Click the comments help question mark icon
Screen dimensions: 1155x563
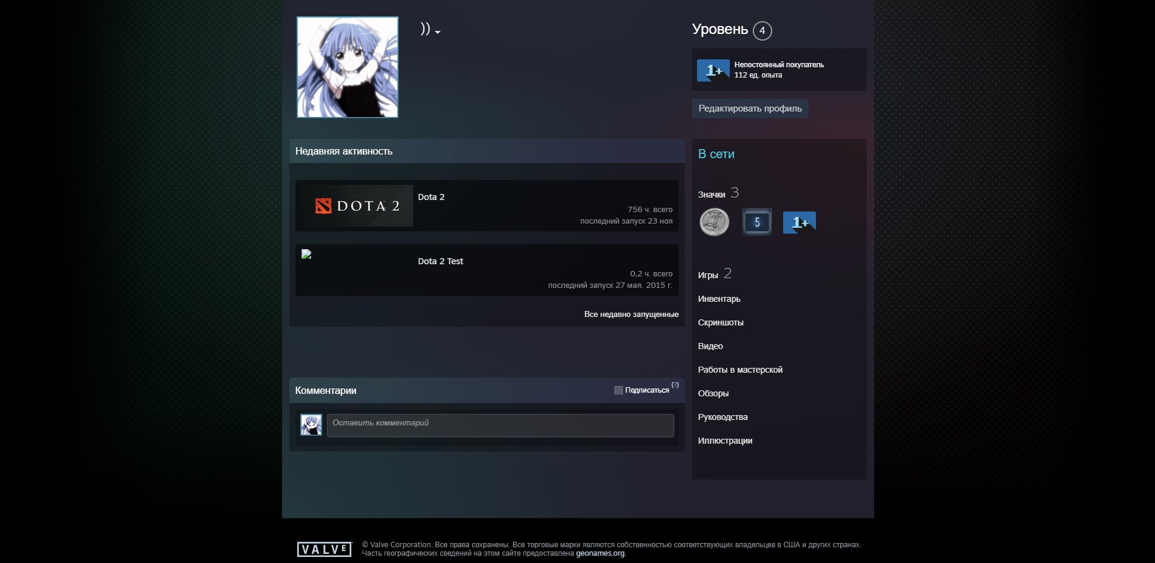tap(675, 385)
